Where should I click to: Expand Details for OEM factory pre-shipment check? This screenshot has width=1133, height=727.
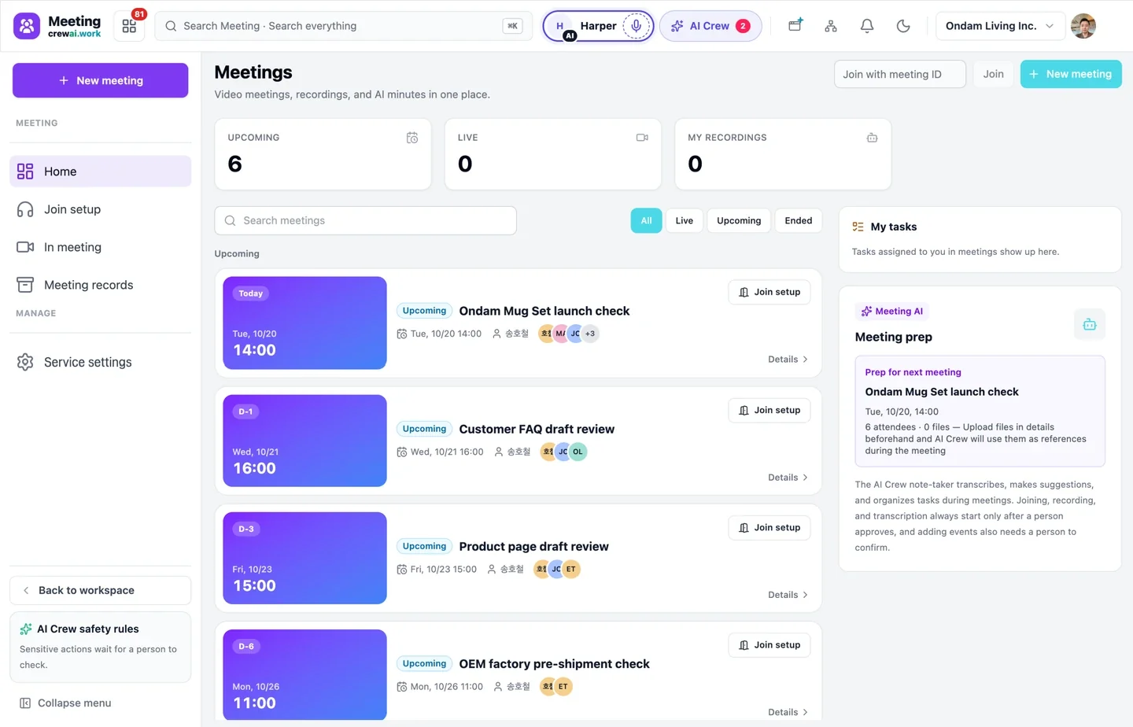788,712
